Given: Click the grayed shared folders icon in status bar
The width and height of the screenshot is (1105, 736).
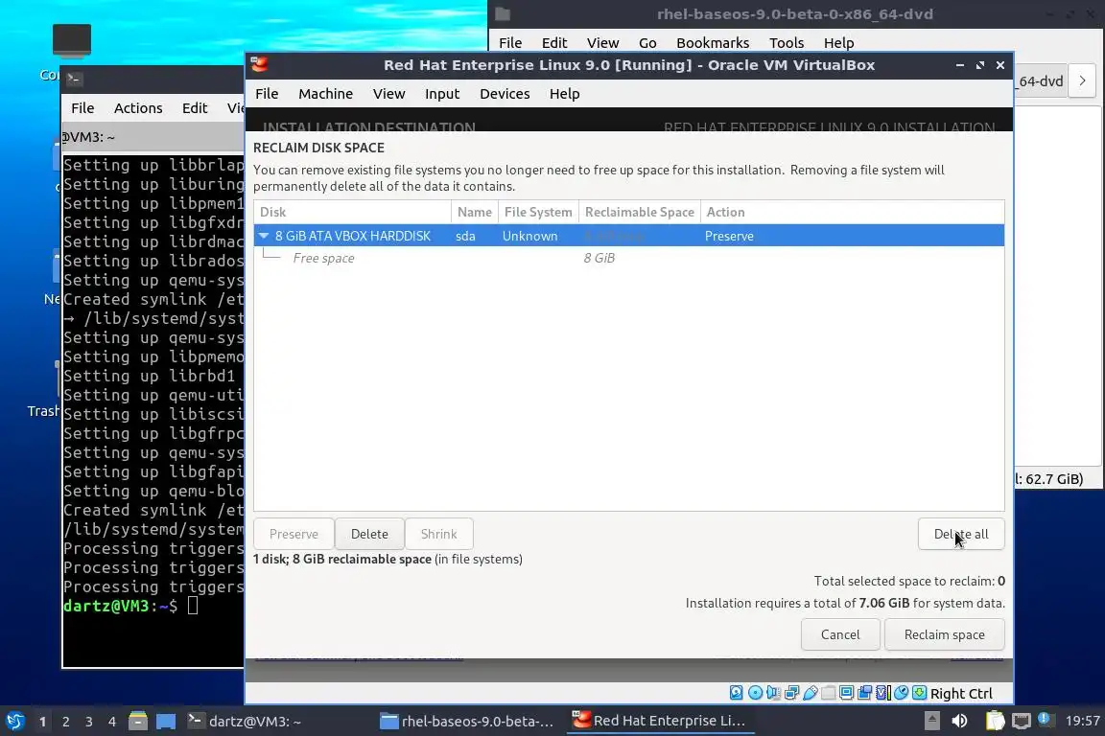Looking at the screenshot, I should click(828, 693).
